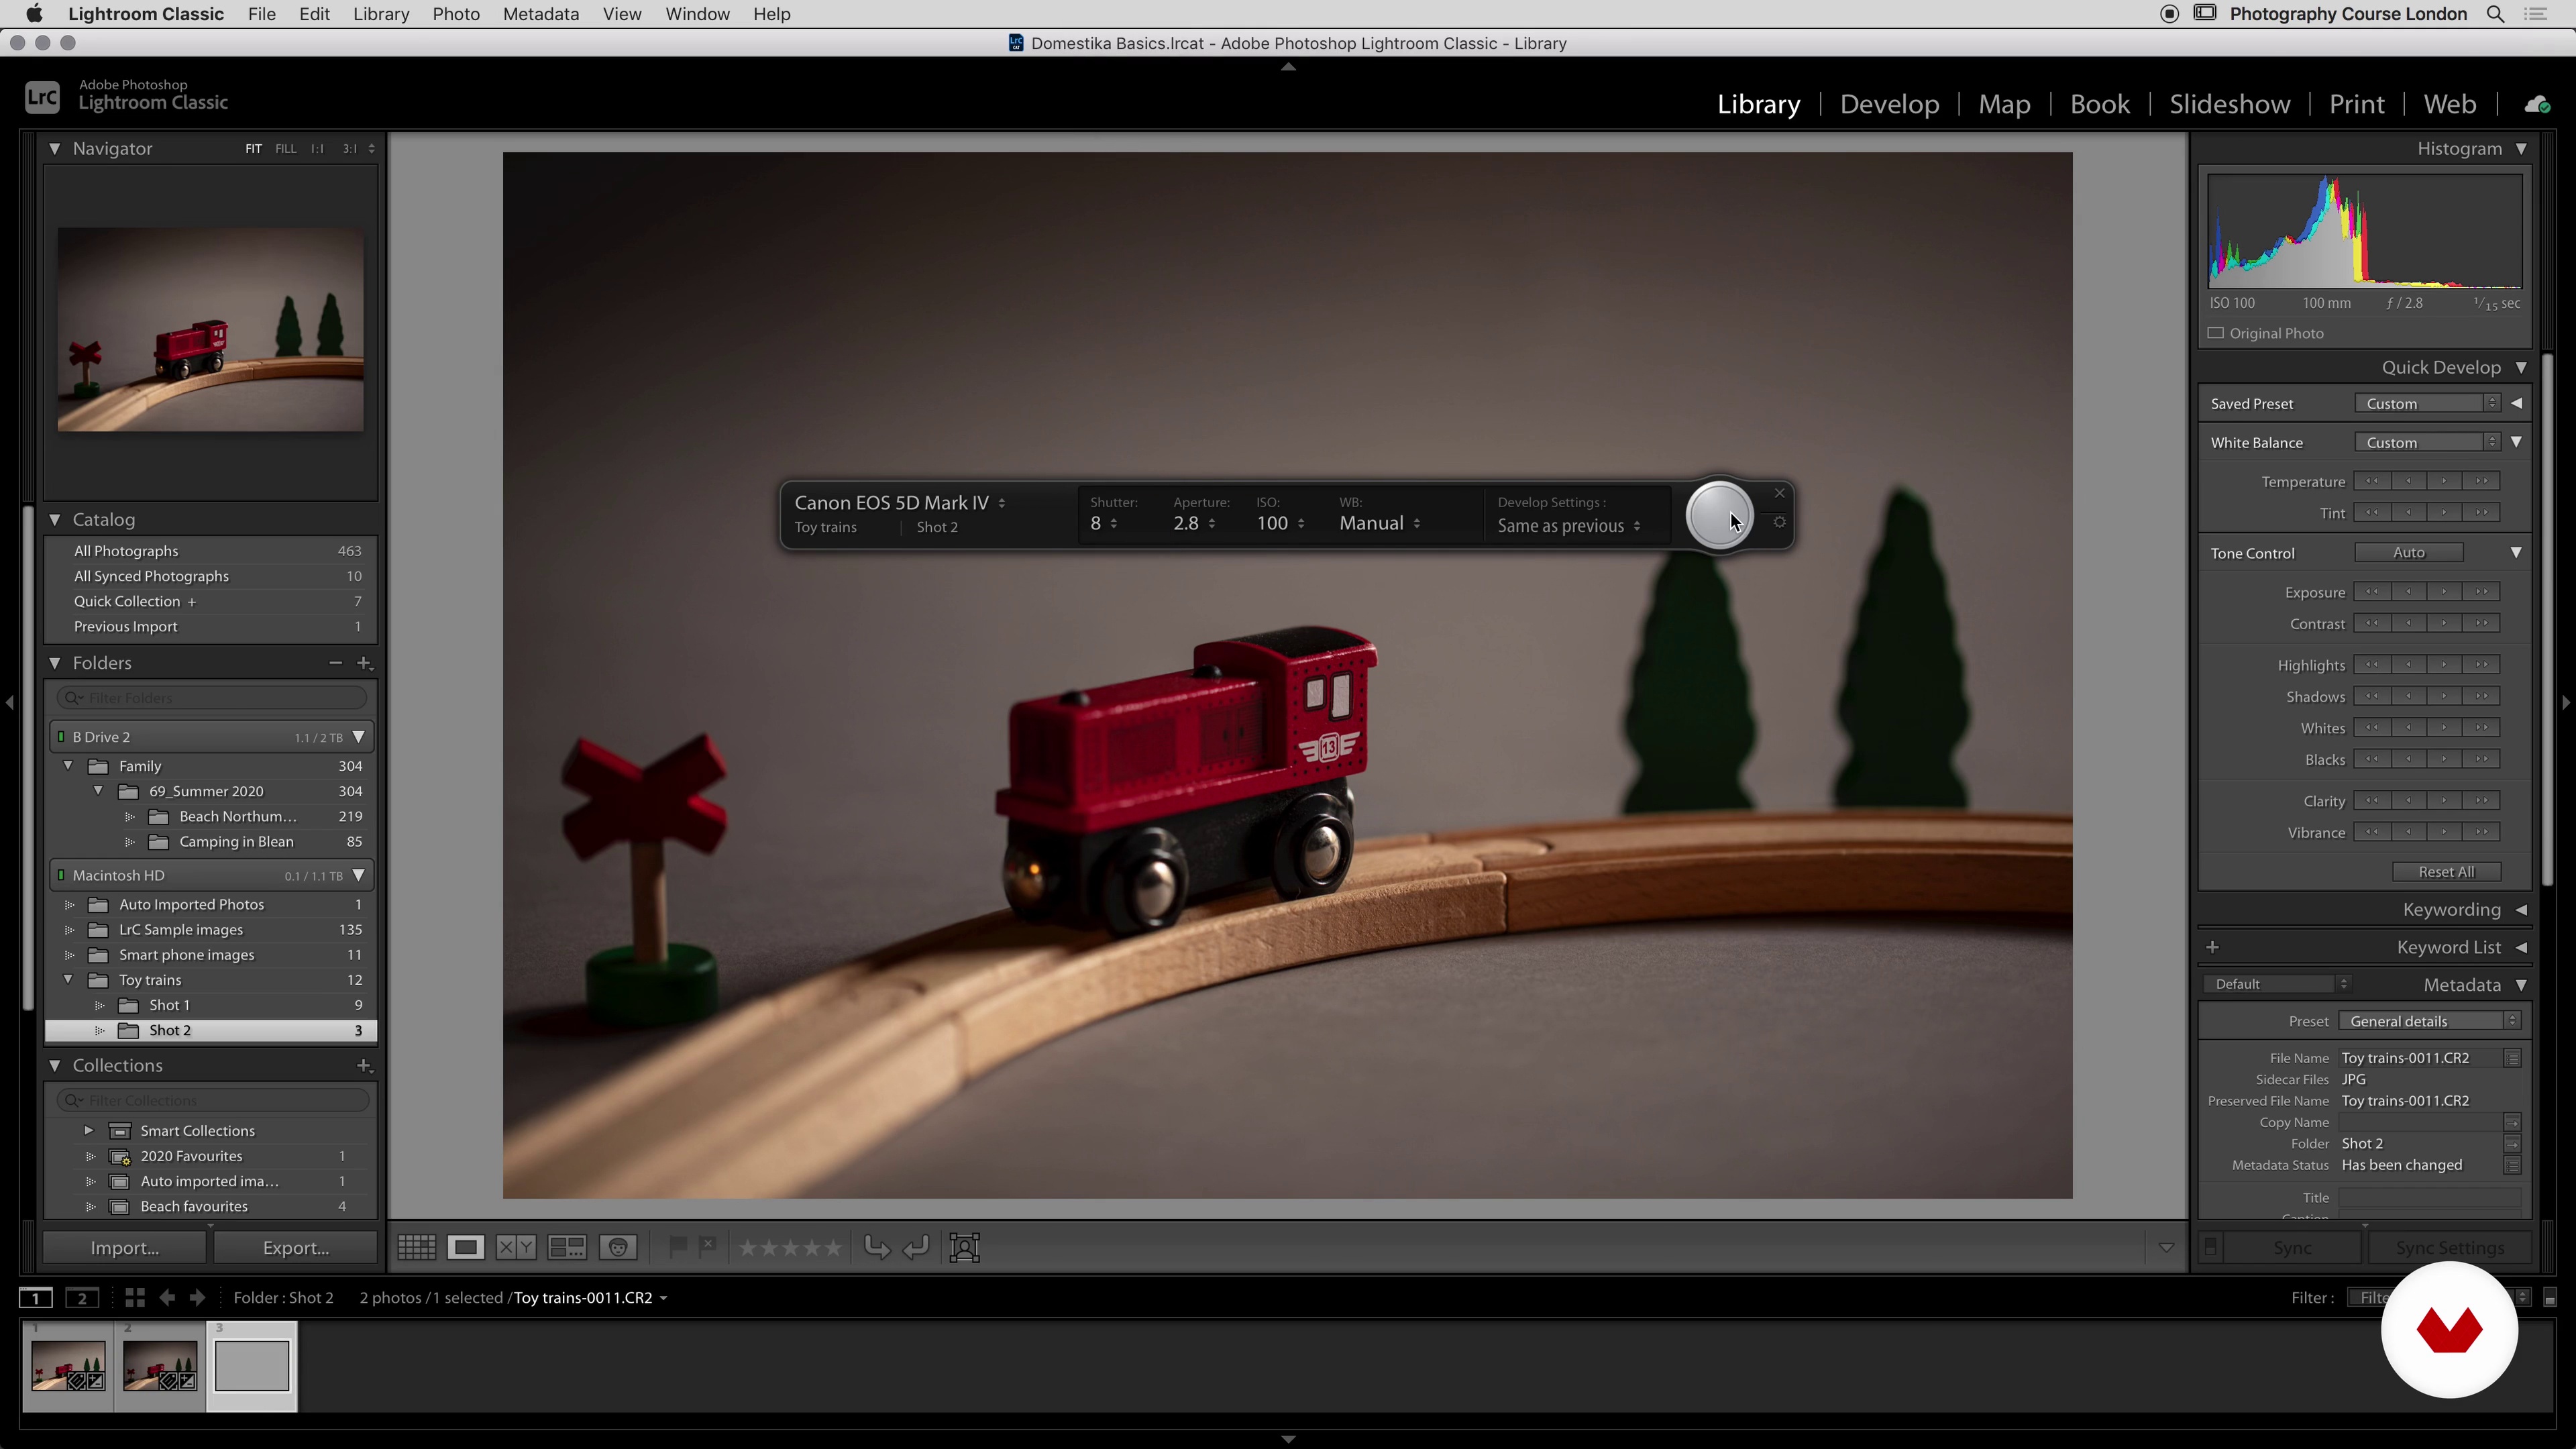Image resolution: width=2576 pixels, height=1449 pixels.
Task: Open White Balance Custom dropdown
Action: coord(2427,442)
